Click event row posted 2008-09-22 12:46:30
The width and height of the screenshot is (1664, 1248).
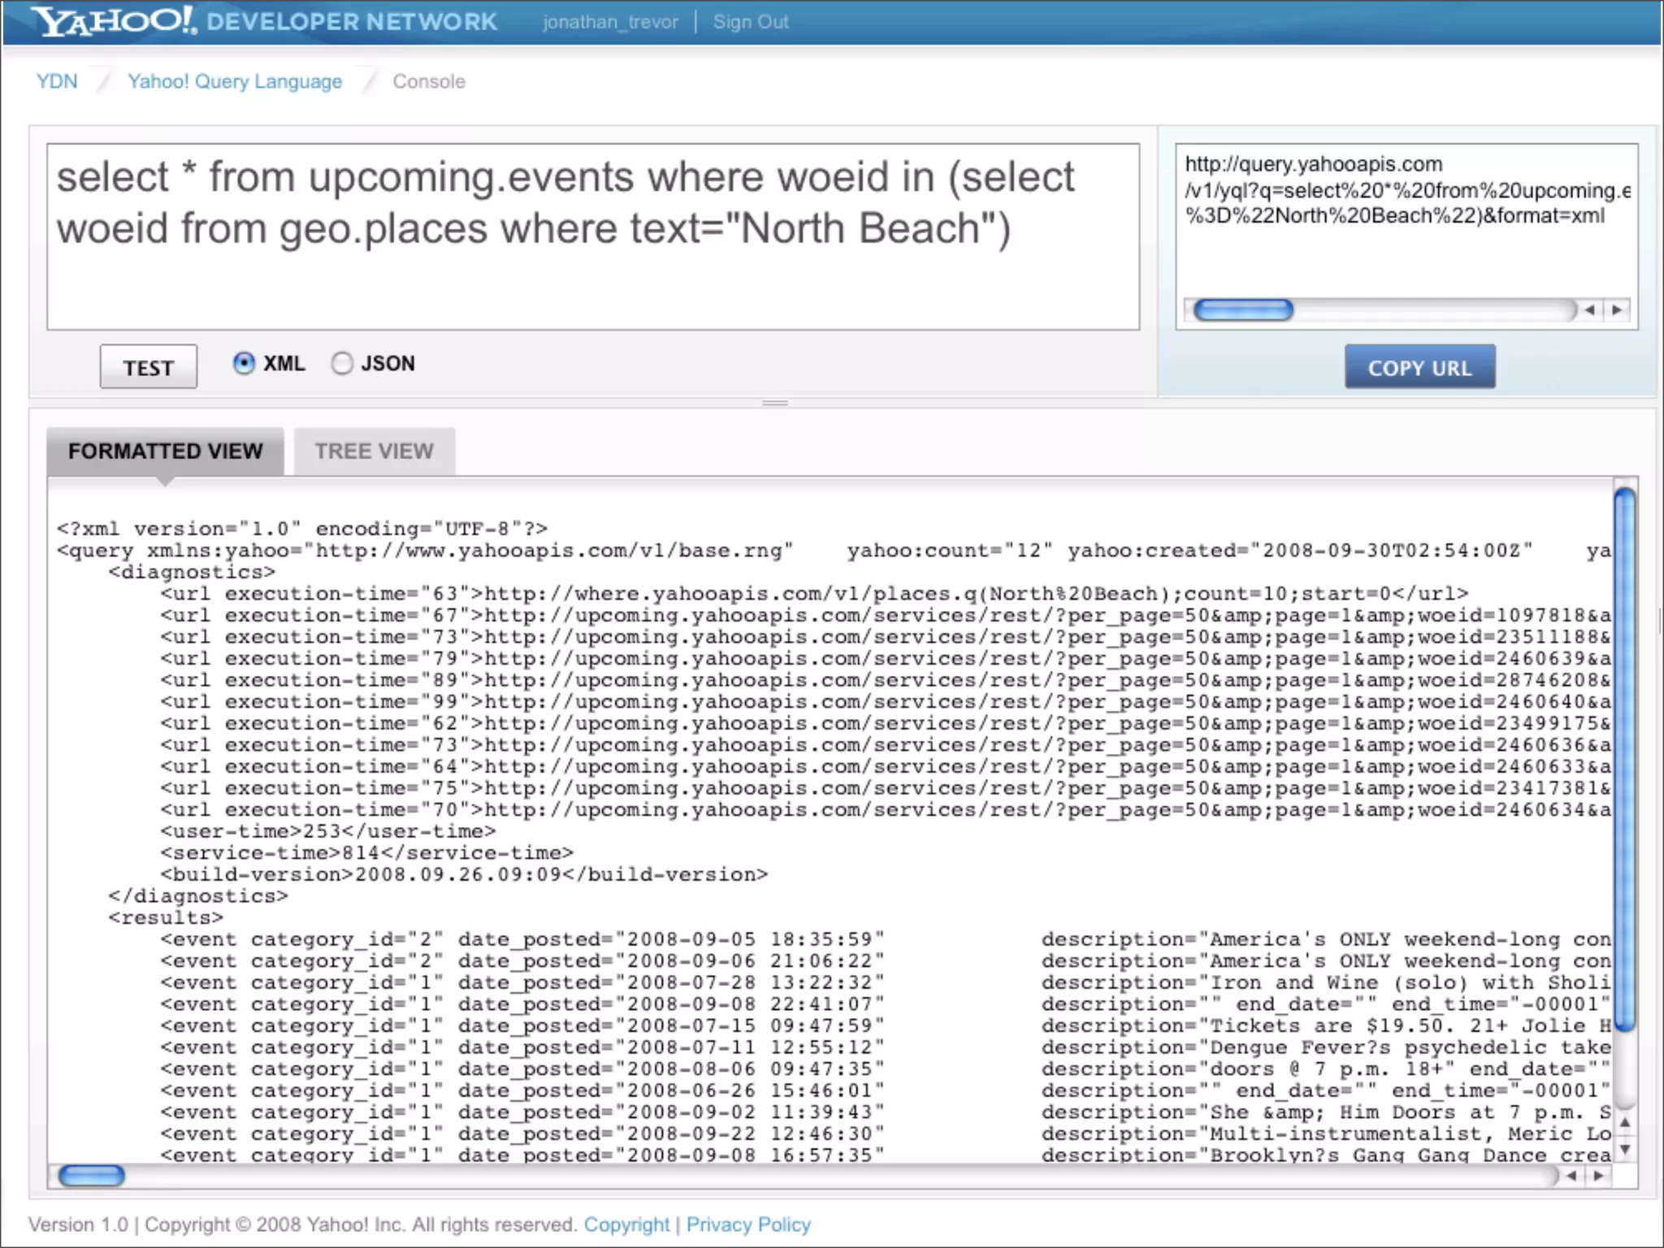click(886, 1133)
